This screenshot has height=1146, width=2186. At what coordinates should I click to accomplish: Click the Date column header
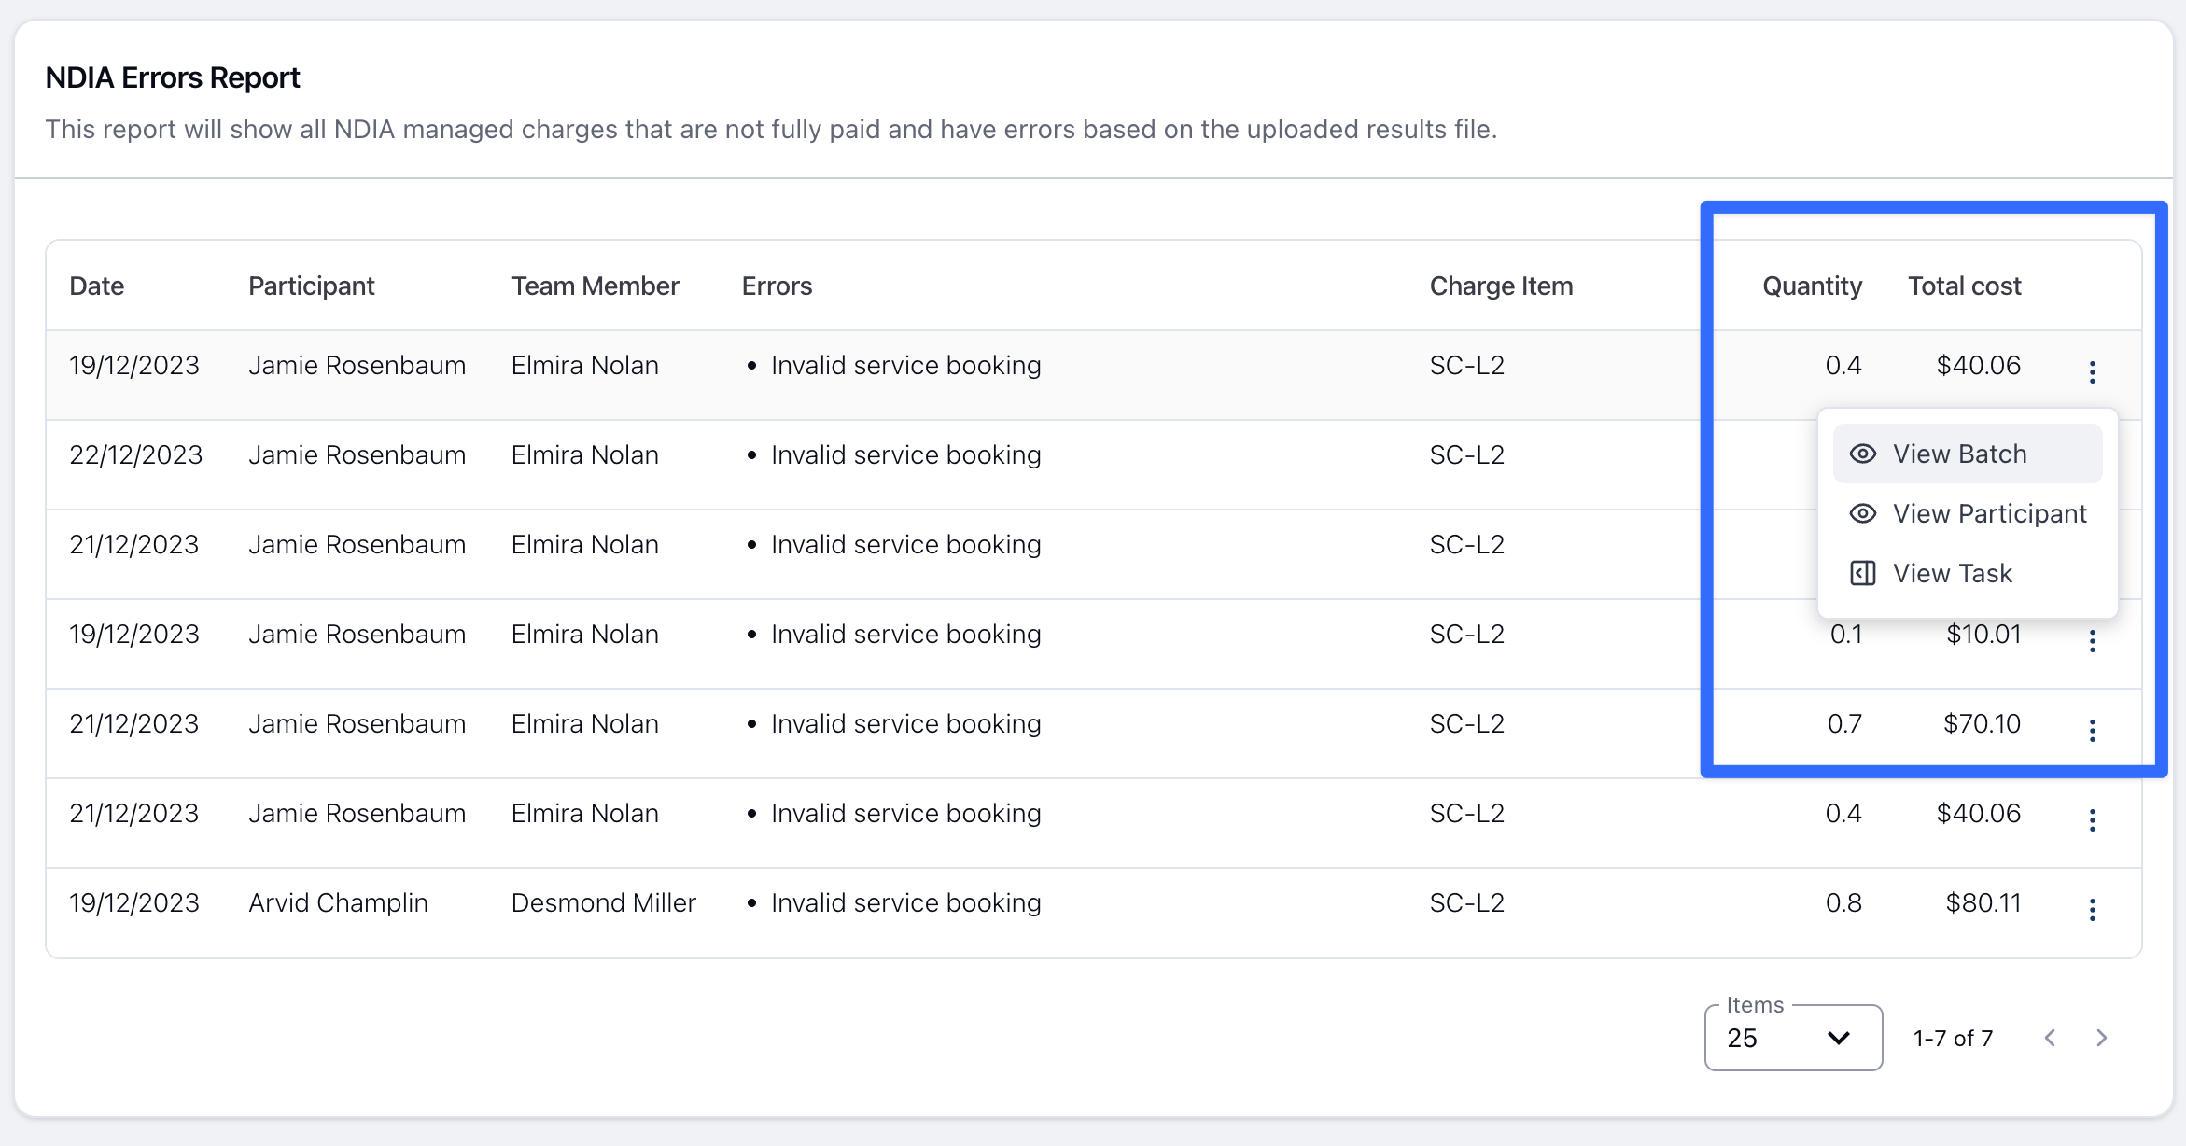(97, 286)
